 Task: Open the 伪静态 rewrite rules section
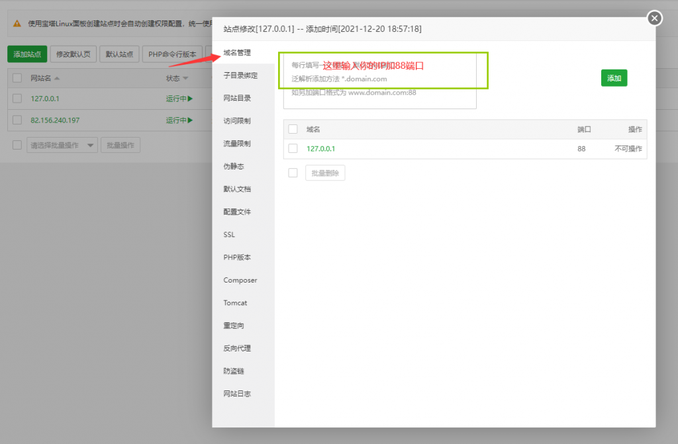tap(233, 166)
